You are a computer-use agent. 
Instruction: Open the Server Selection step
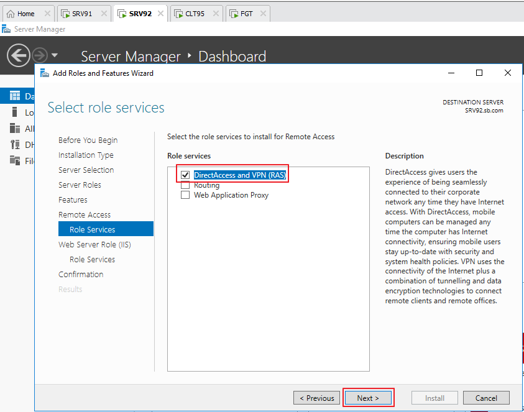click(86, 170)
